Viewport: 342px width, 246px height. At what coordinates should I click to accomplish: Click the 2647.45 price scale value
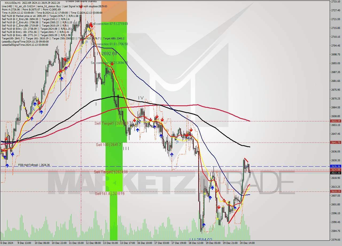(x=336, y=134)
